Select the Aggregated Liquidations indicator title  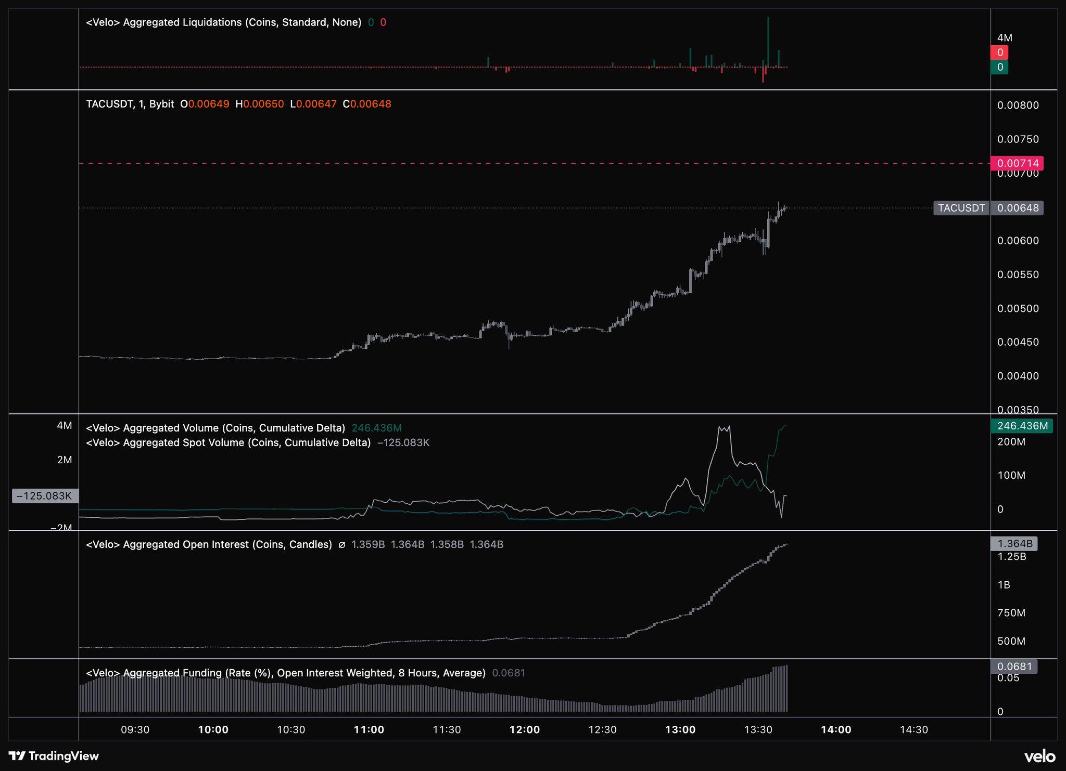pos(223,22)
